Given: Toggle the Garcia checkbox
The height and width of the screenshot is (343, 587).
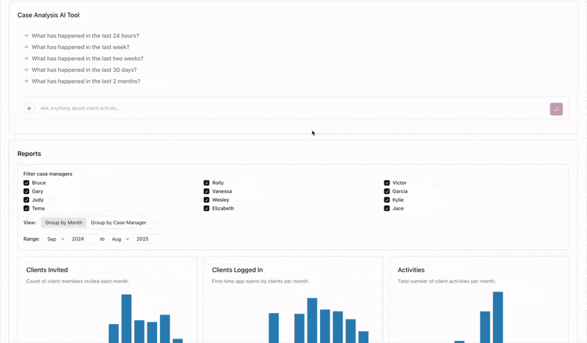Looking at the screenshot, I should click(387, 191).
